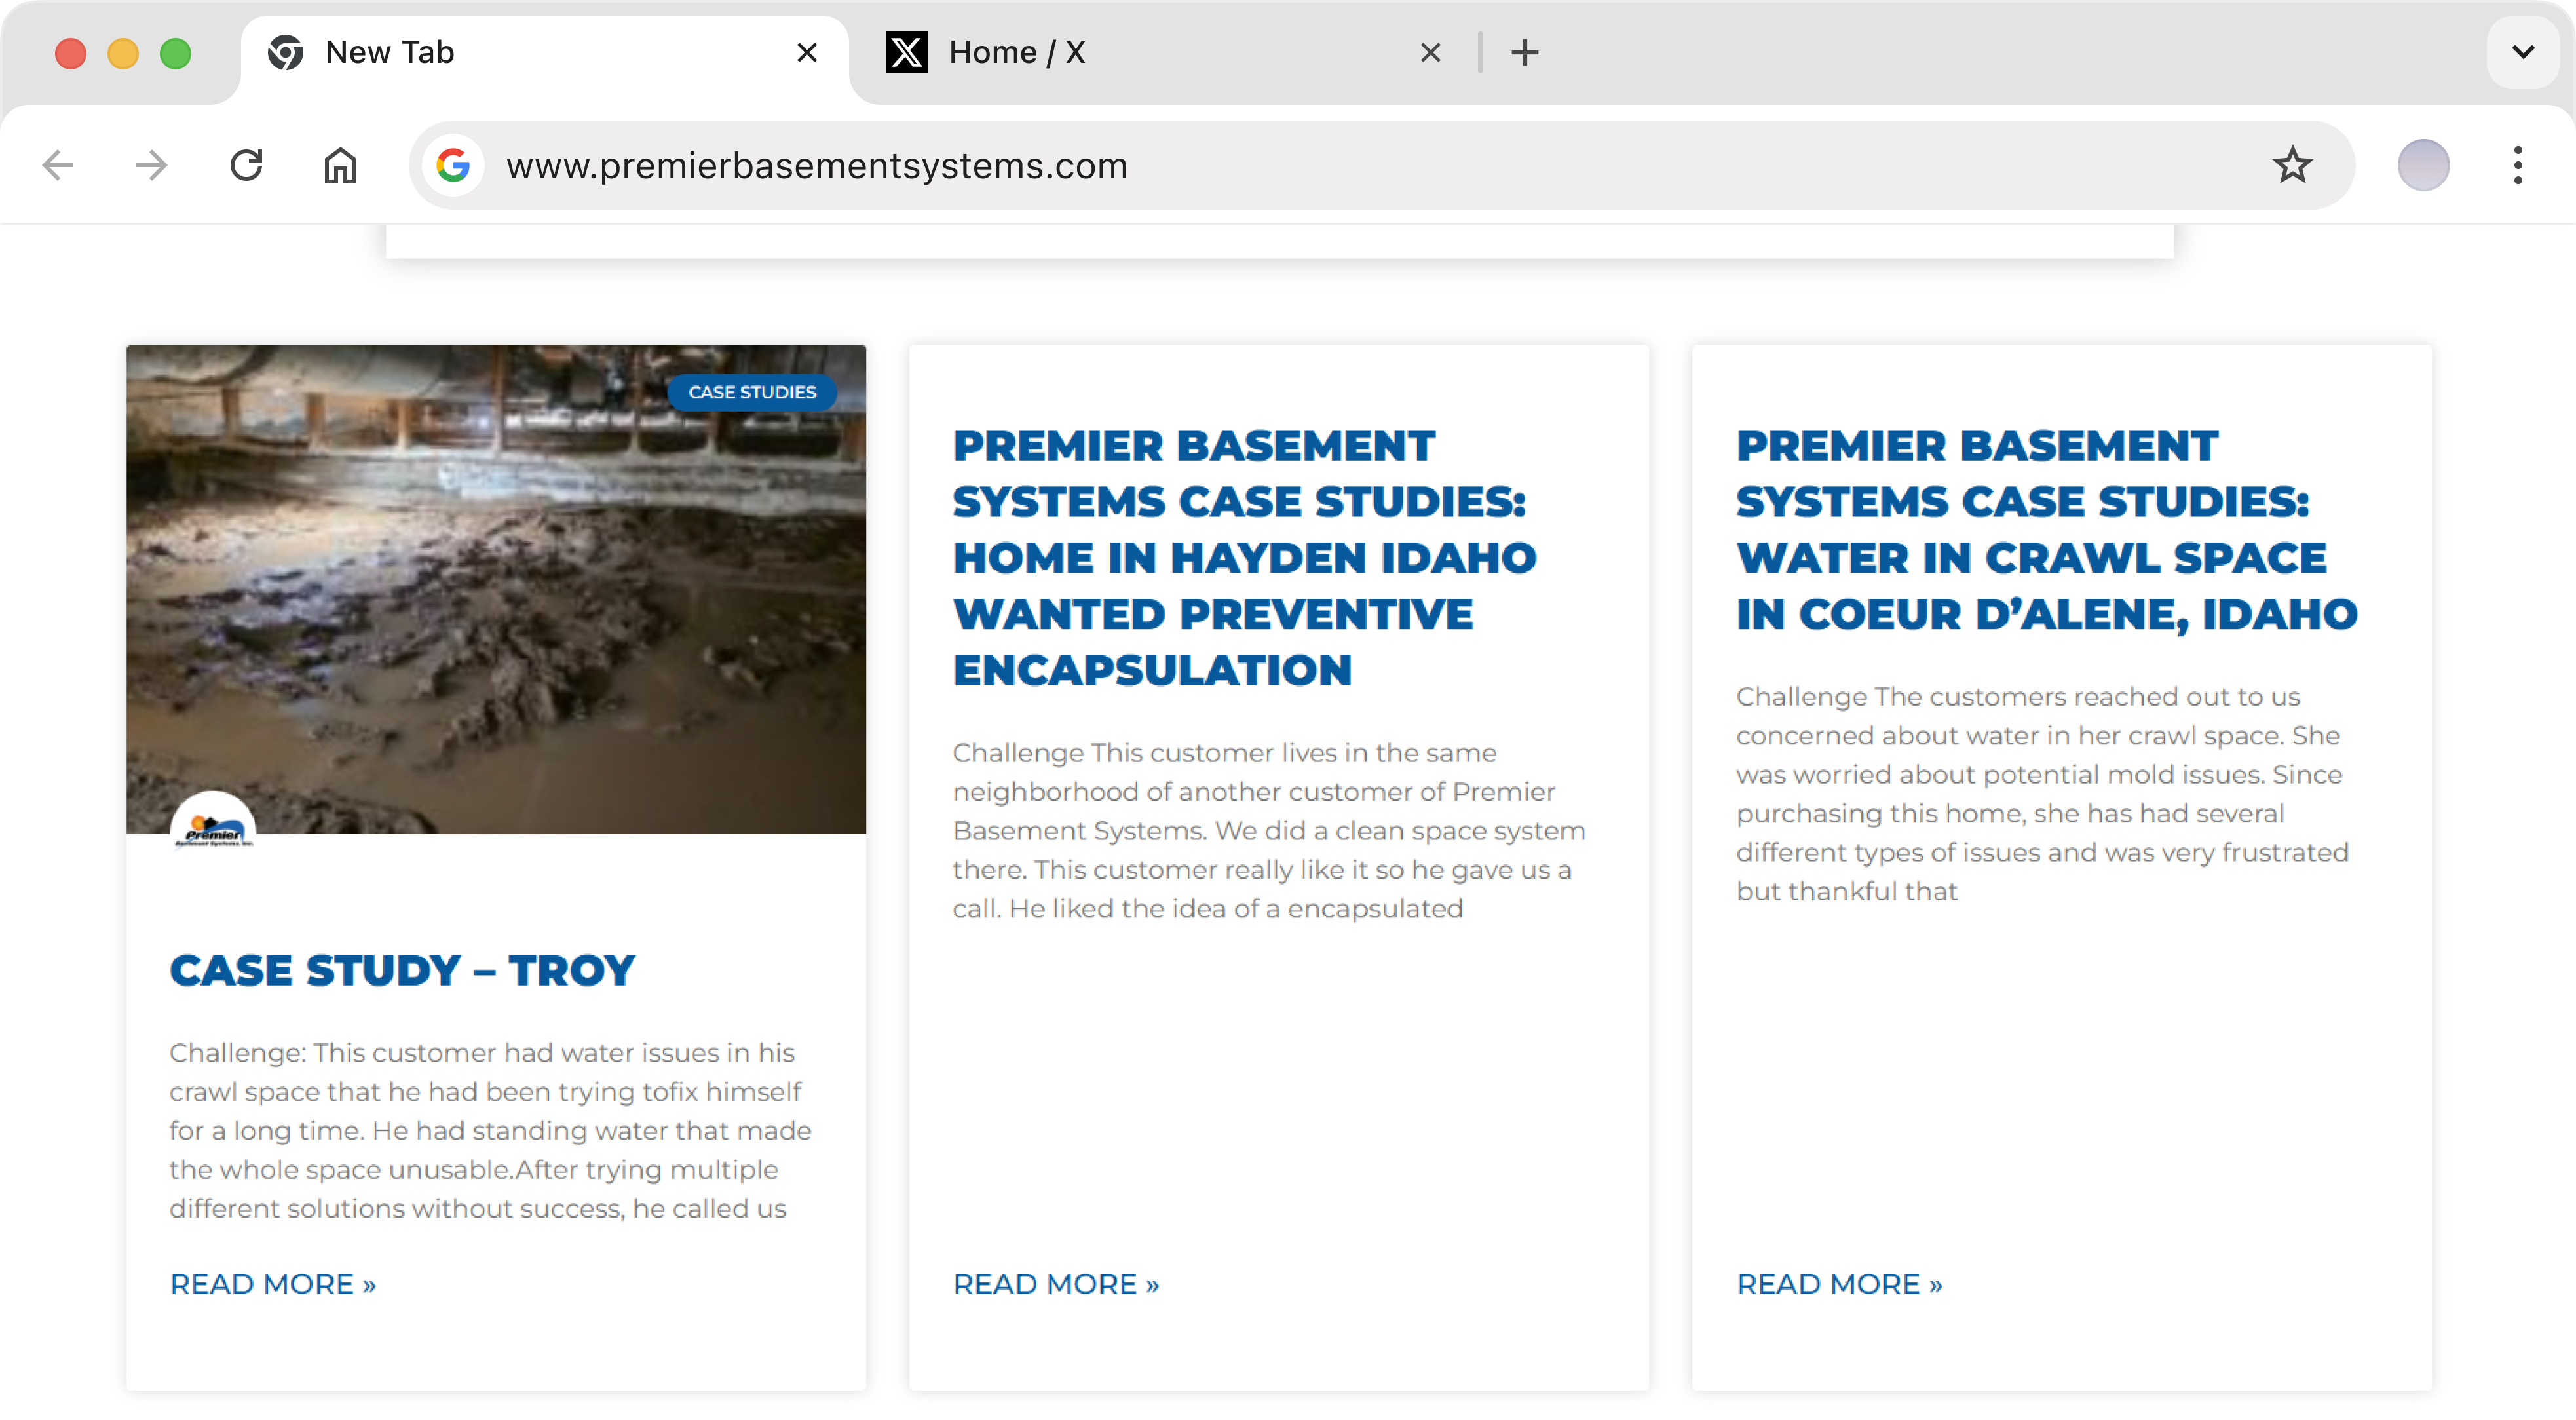The height and width of the screenshot is (1420, 2576).
Task: Click the excerpt 'Challenge The customers reached out'
Action: 2041,793
